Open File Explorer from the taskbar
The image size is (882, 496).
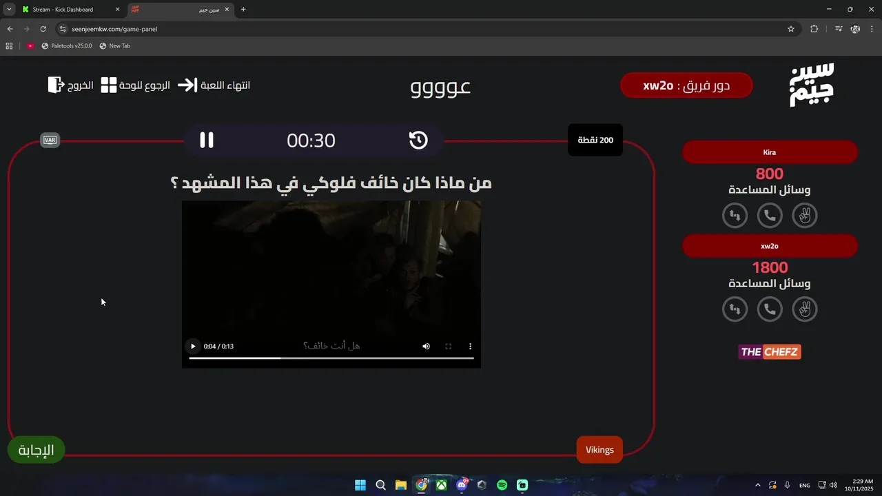(401, 485)
